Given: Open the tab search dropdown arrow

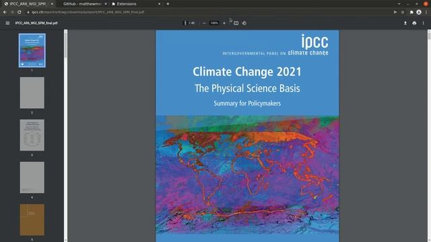Looking at the screenshot, I should click(x=399, y=4).
